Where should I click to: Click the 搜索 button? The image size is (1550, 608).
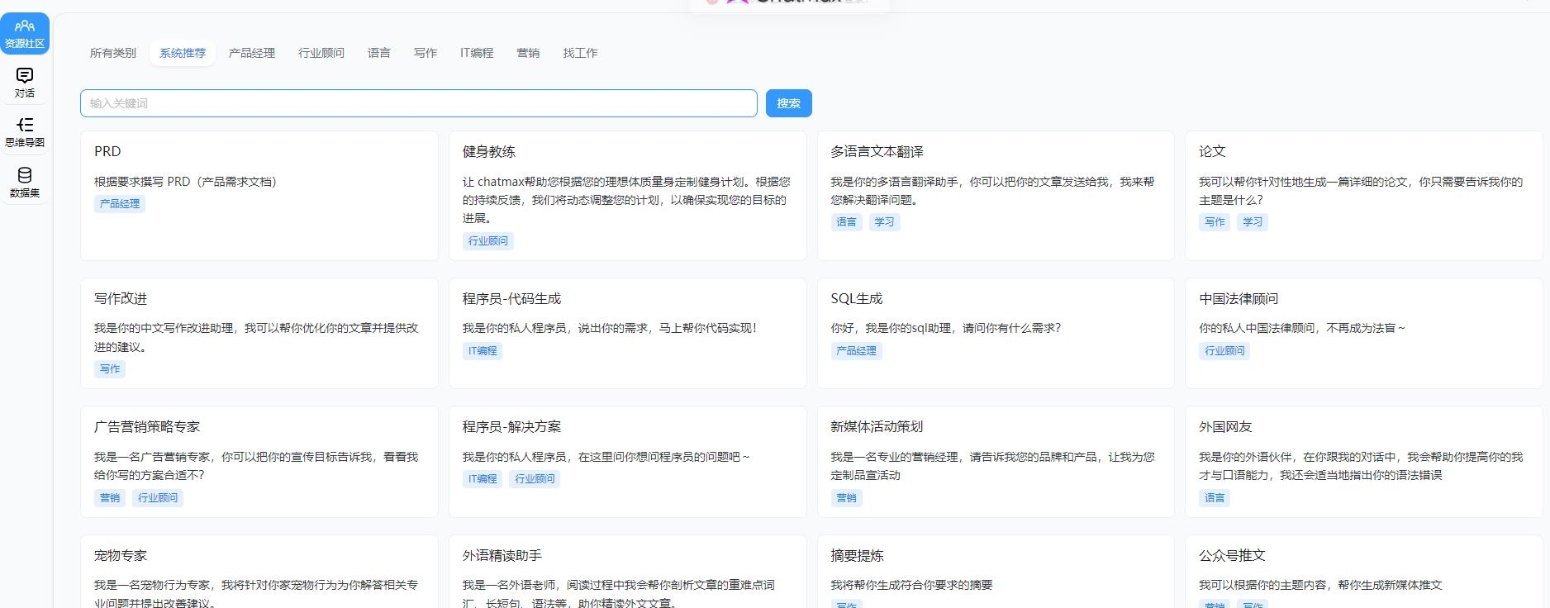(788, 103)
